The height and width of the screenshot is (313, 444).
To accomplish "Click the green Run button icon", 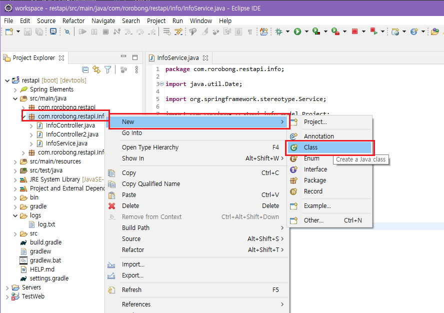I will (297, 31).
